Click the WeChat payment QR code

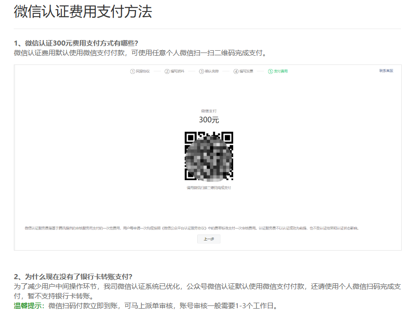tap(209, 156)
